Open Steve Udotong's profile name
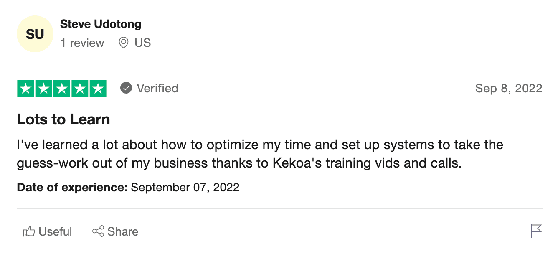 point(101,24)
